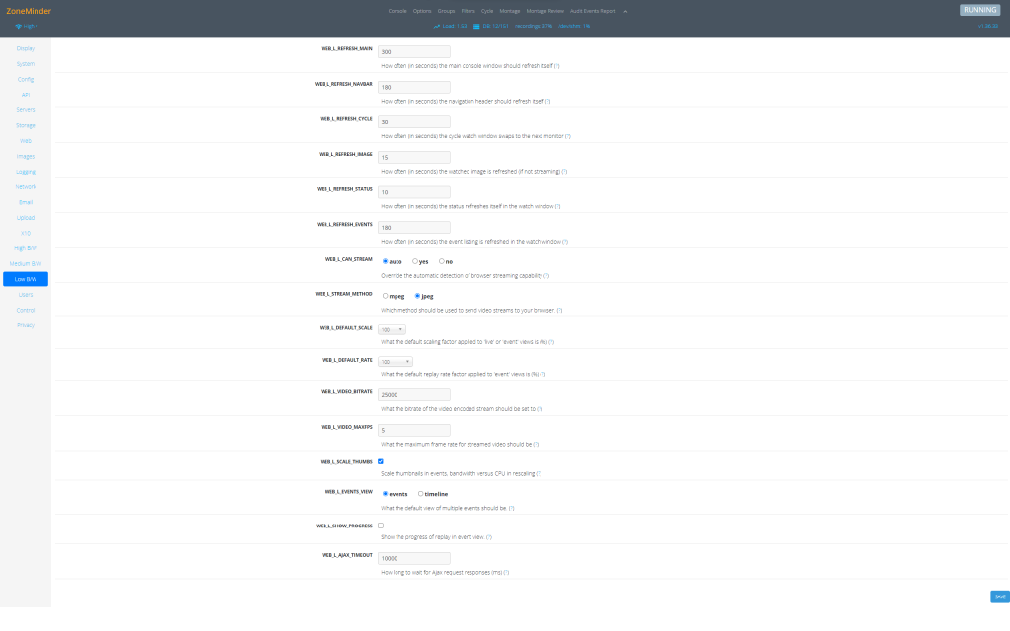The image size is (1010, 631).
Task: Set WEB_L_CAN_STREAM to 'yes'
Action: [415, 261]
